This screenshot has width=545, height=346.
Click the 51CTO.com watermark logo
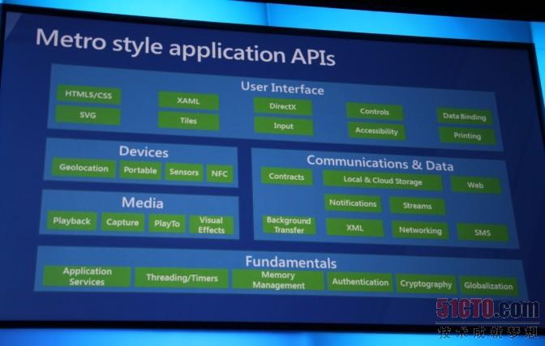click(x=487, y=310)
